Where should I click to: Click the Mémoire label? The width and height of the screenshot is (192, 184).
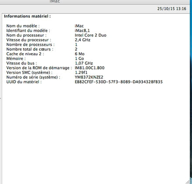16,59
